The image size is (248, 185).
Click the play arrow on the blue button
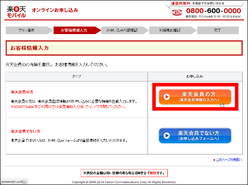(167, 135)
